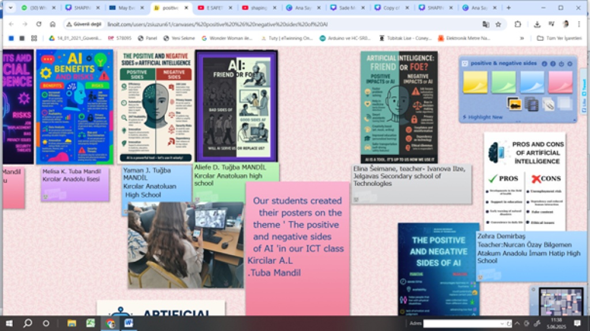590x331 pixels.
Task: Open the canvas info icon in palette header
Action: tap(544, 63)
